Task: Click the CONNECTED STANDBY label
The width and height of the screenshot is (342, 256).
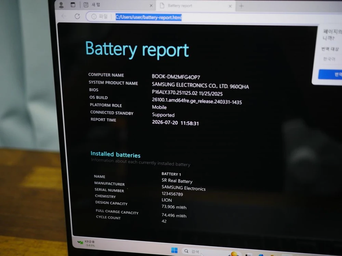Action: (112, 113)
